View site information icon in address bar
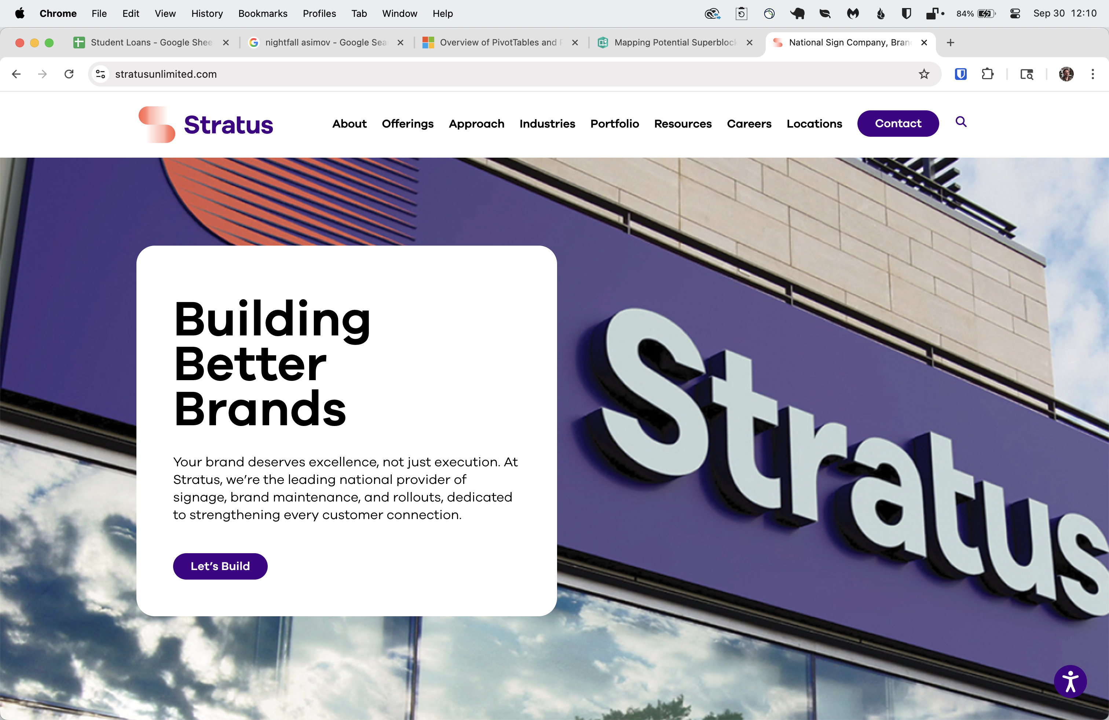The height and width of the screenshot is (720, 1109). (x=100, y=74)
